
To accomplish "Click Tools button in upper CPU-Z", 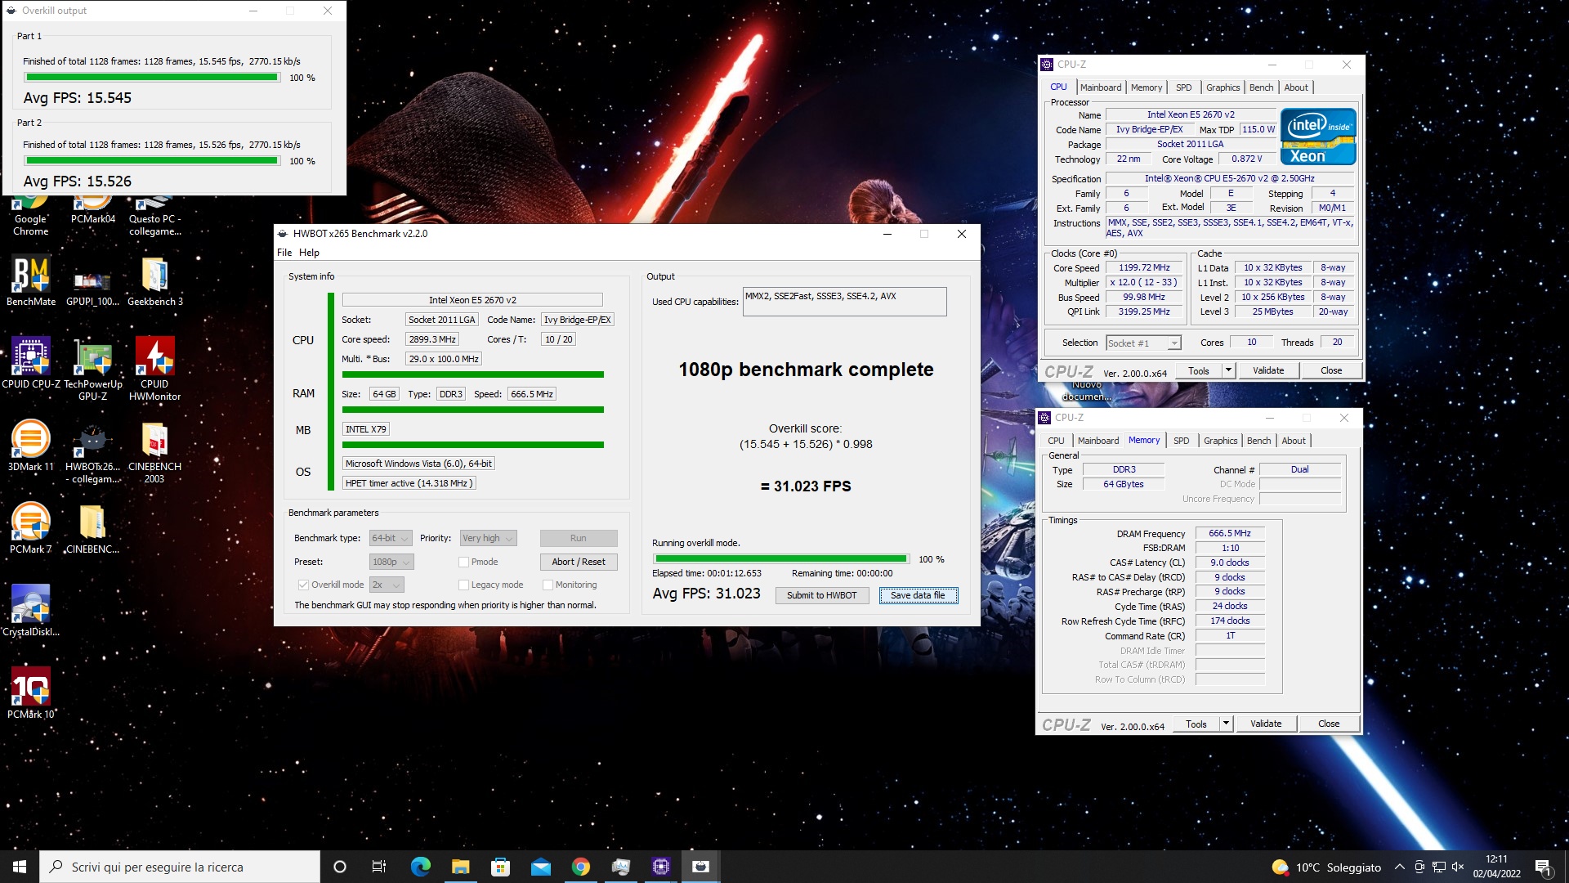I will [x=1198, y=370].
